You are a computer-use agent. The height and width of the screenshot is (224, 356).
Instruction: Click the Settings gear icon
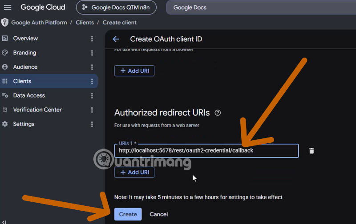click(5, 124)
